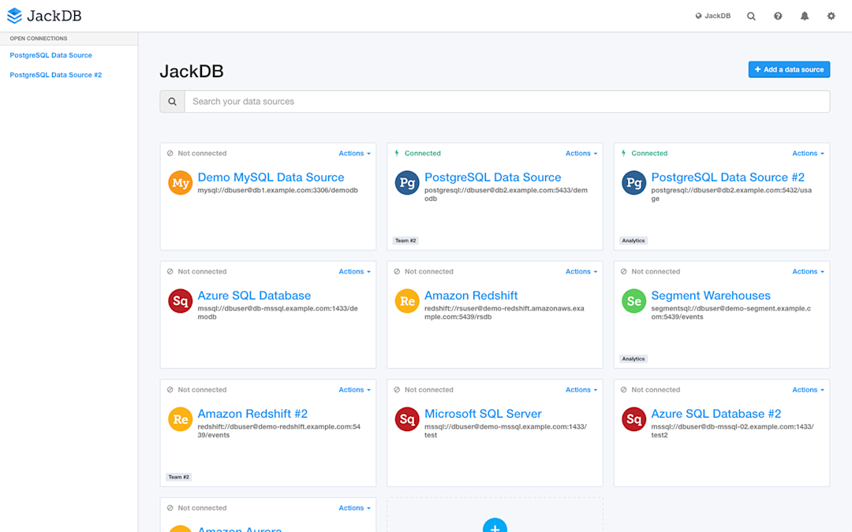Click the PostgreSQL Data Source 'Pg' icon
Screen dimensions: 852x532
407,183
